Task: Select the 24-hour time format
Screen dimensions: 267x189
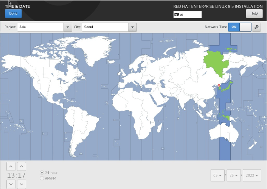Action: 49,173
